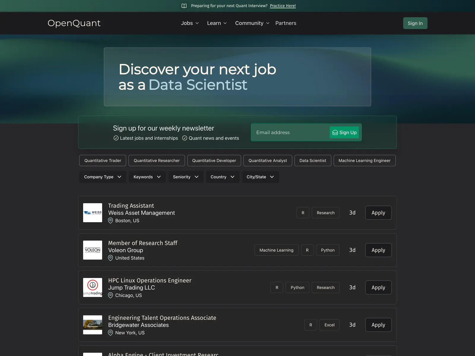
Task: Go to the Partners page
Action: pos(286,23)
